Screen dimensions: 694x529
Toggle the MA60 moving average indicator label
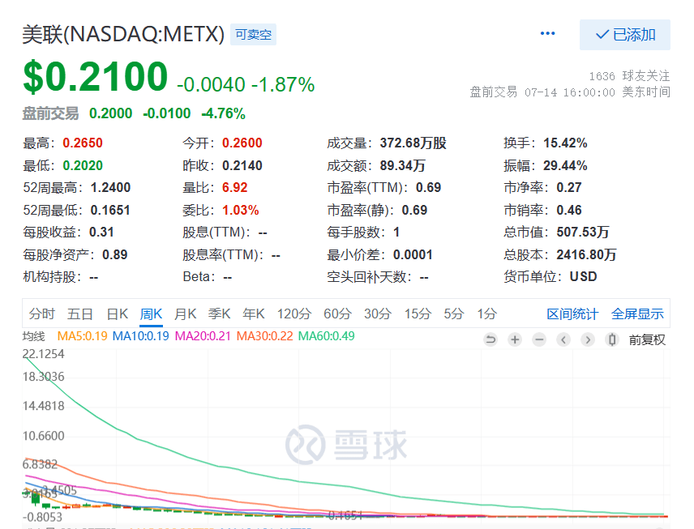click(326, 335)
